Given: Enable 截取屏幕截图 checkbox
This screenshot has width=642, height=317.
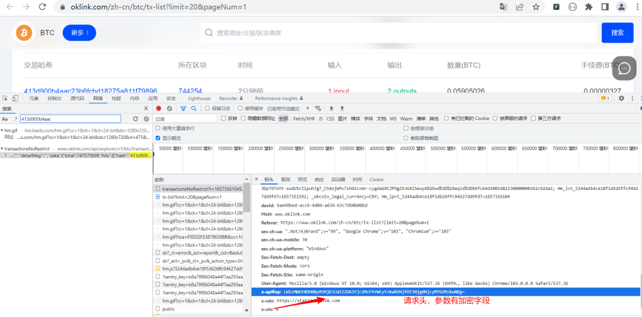Looking at the screenshot, I should pyautogui.click(x=406, y=138).
